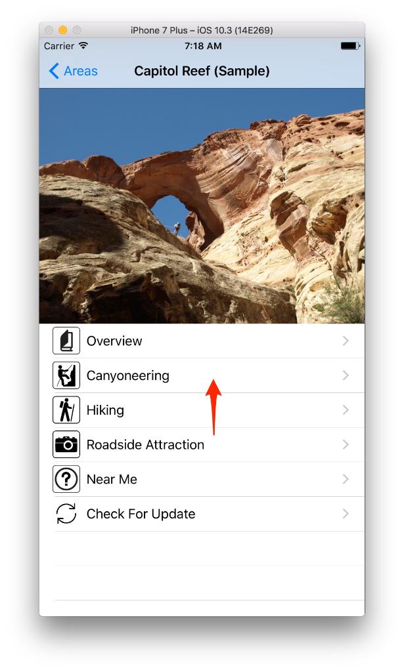
Task: Go back to Areas
Action: (74, 71)
